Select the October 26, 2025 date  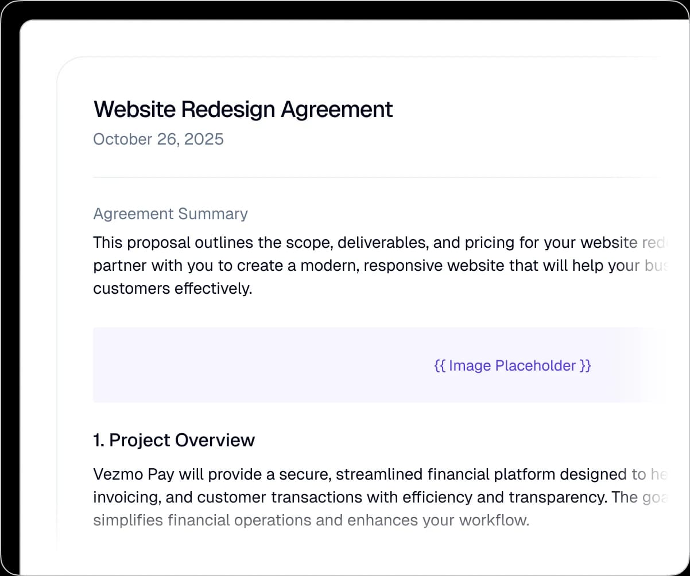pyautogui.click(x=158, y=139)
